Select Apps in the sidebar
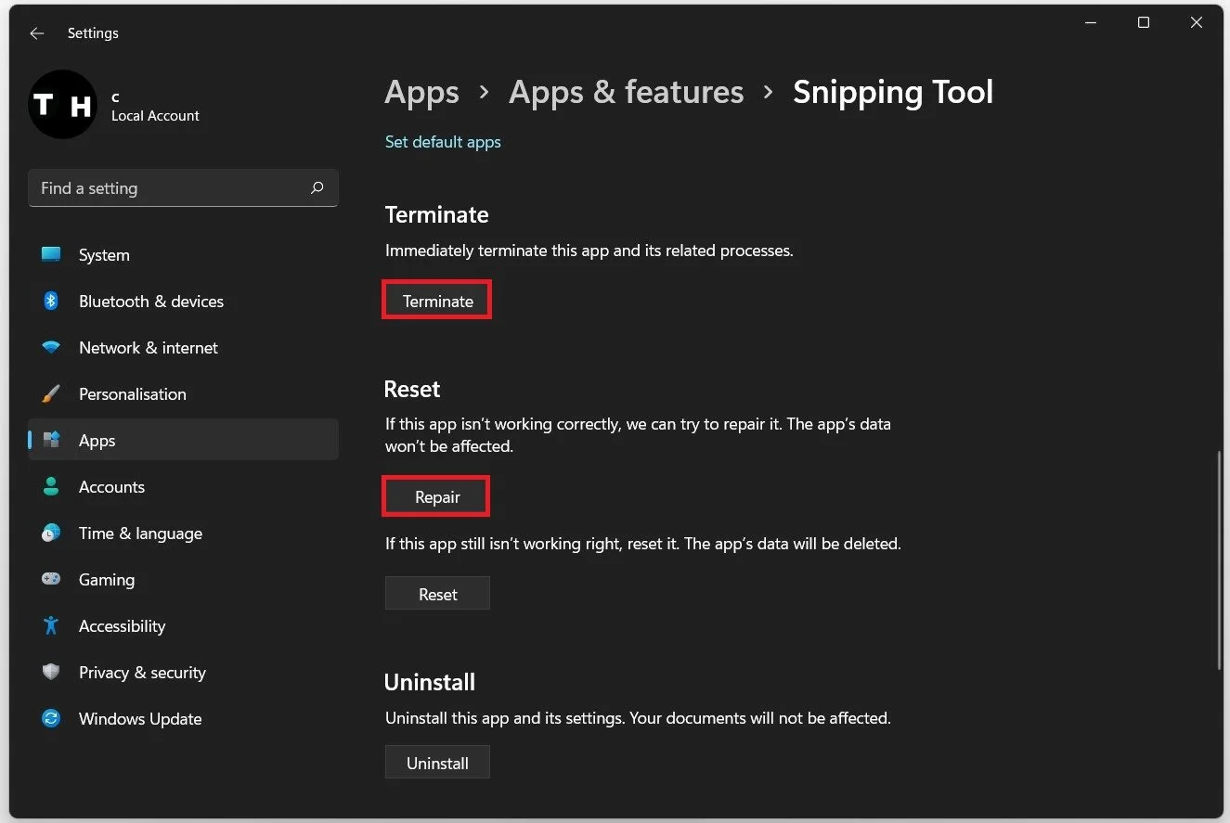 97,440
